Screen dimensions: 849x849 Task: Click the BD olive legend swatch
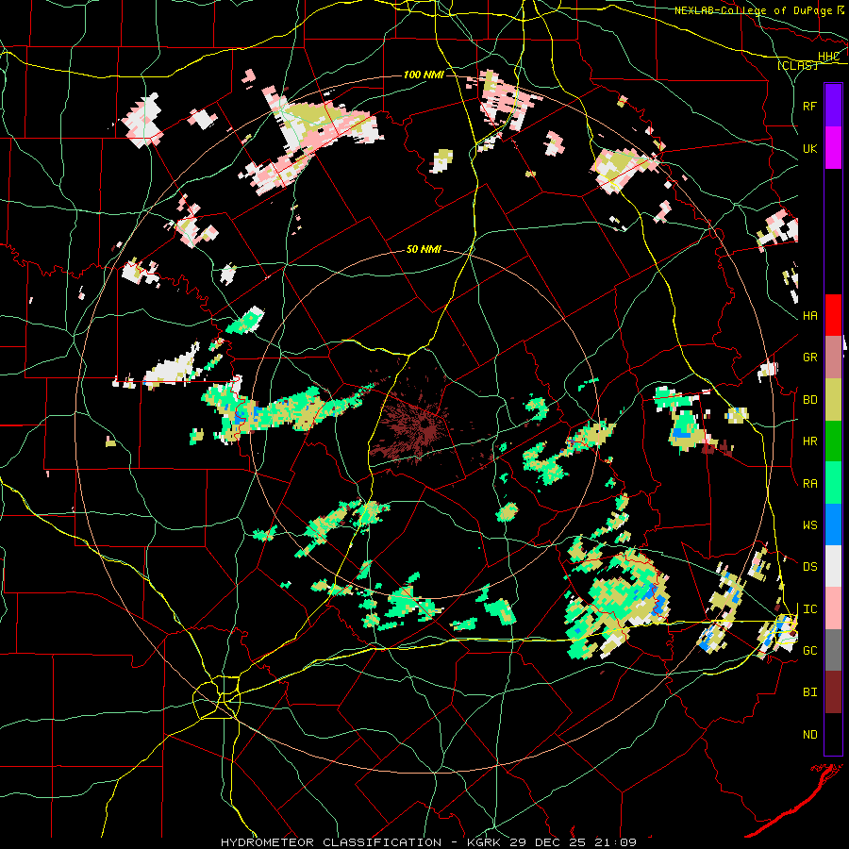pyautogui.click(x=833, y=400)
